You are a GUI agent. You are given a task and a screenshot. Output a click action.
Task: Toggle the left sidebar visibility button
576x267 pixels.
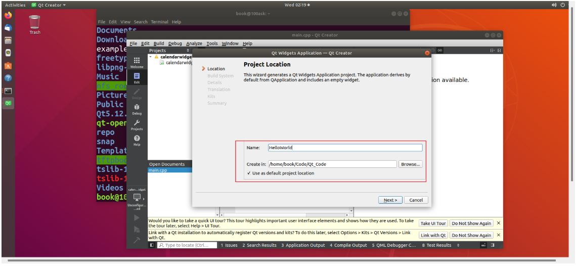(152, 245)
